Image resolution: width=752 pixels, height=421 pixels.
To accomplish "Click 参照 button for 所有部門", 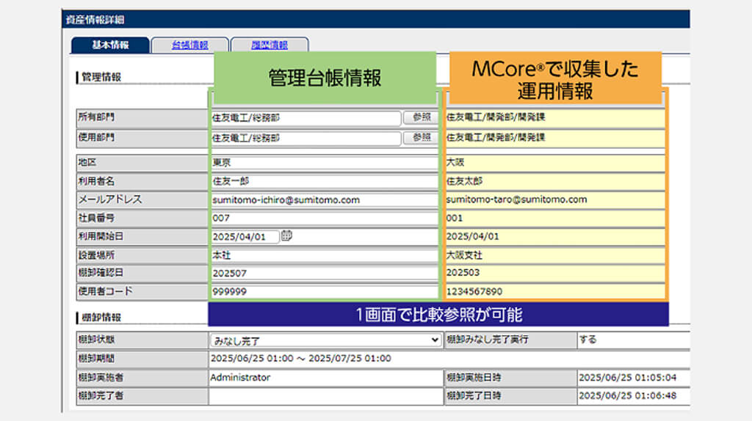I will [x=421, y=117].
